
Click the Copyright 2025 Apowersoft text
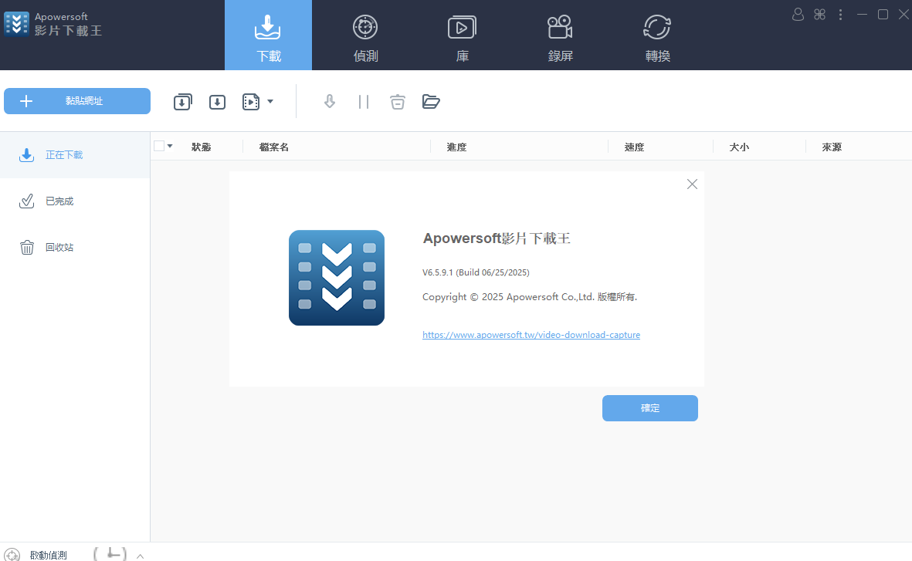(x=530, y=297)
